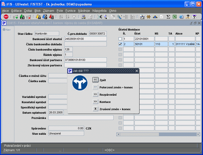Click the print icon in toolbar
The image size is (203, 155).
coord(83,17)
